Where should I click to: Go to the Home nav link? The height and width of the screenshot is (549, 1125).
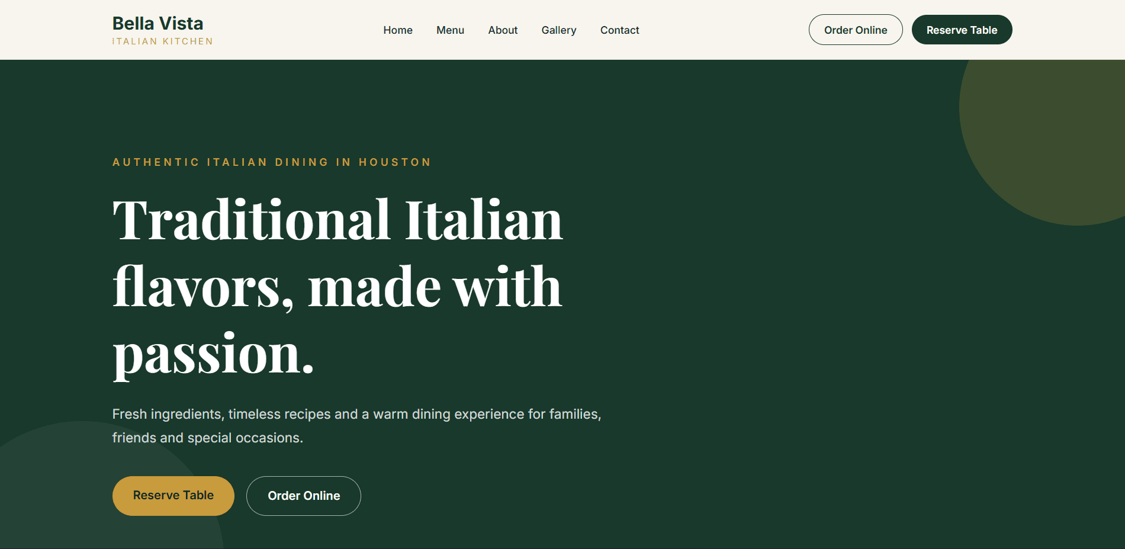point(398,30)
